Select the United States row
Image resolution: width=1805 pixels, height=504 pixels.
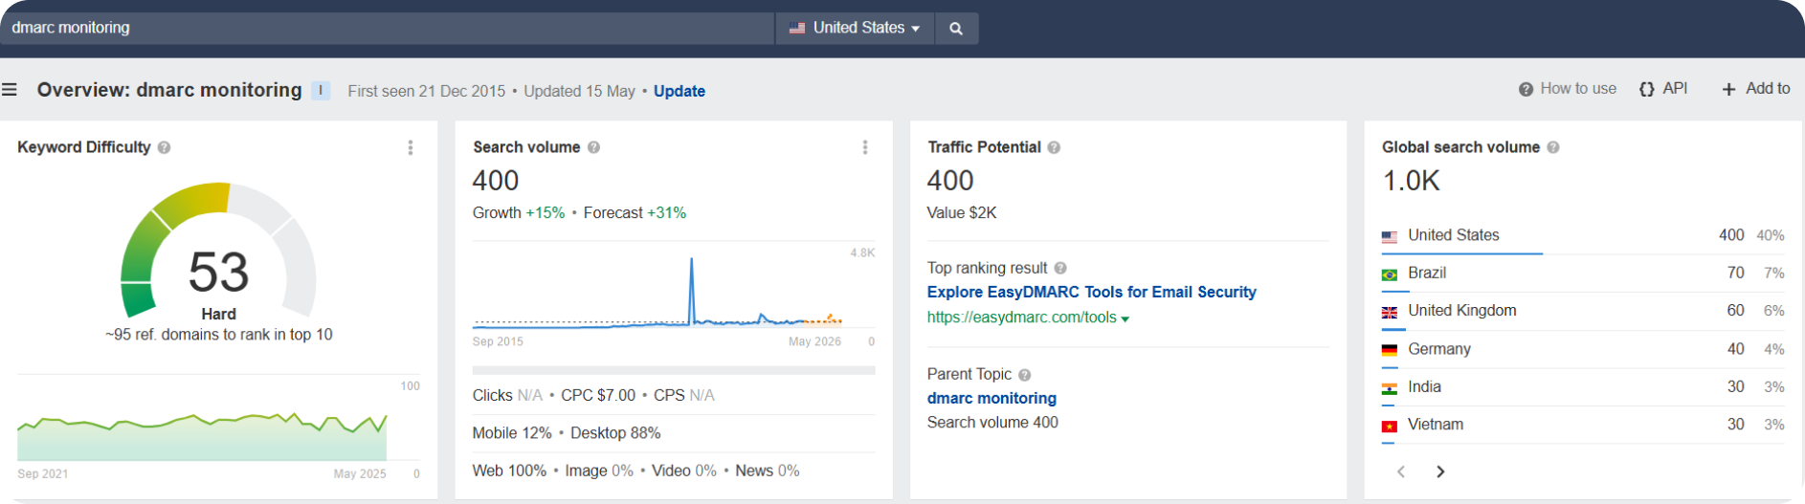(1583, 235)
